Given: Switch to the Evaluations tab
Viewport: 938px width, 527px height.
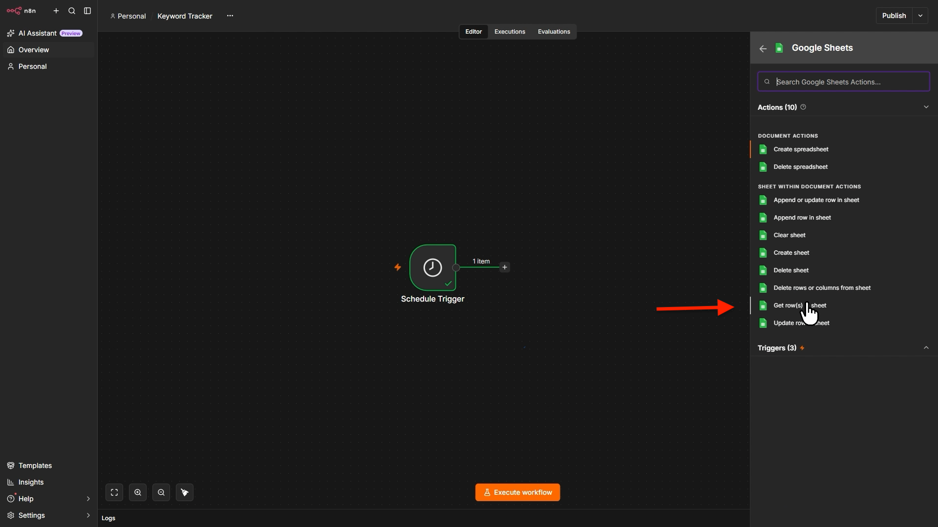Looking at the screenshot, I should (554, 32).
